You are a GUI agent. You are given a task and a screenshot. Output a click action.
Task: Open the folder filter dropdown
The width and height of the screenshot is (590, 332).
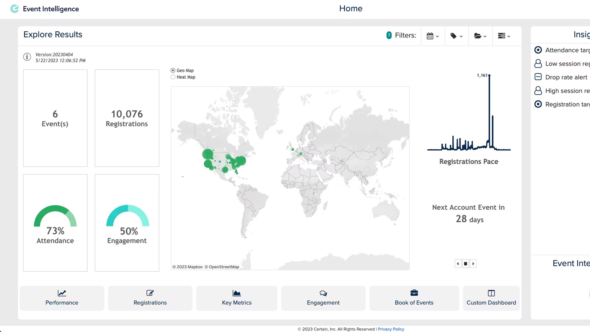coord(480,36)
